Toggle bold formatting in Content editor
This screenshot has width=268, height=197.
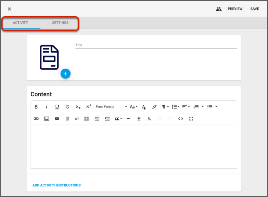coord(36,107)
